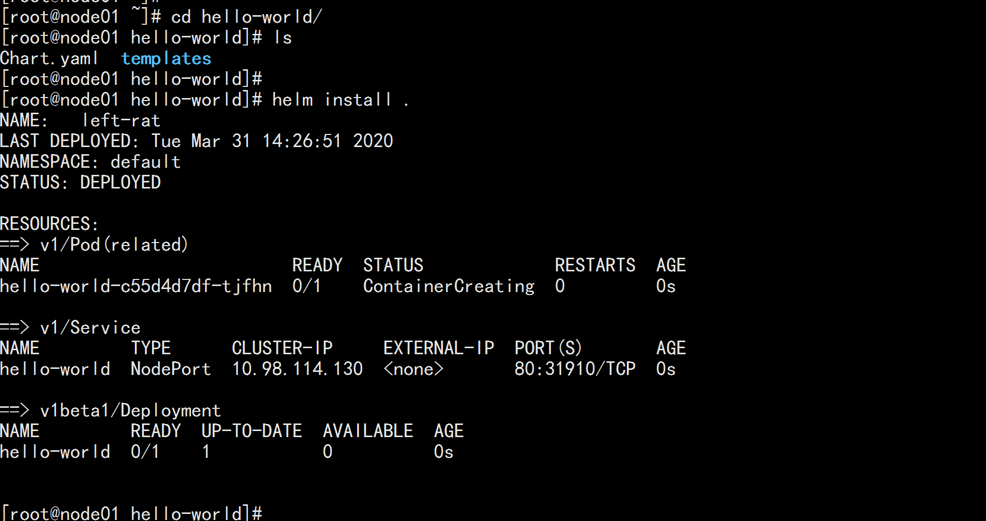Viewport: 986px width, 521px height.
Task: Click the 'ContainerCreating' pod status
Action: [449, 286]
